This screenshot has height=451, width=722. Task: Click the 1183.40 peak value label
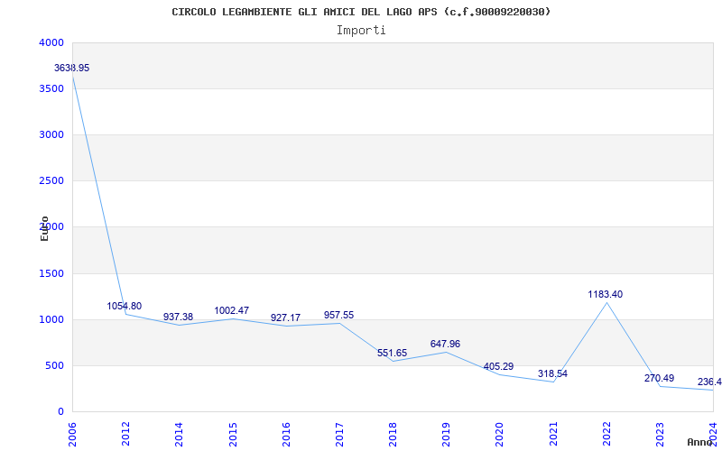(605, 295)
